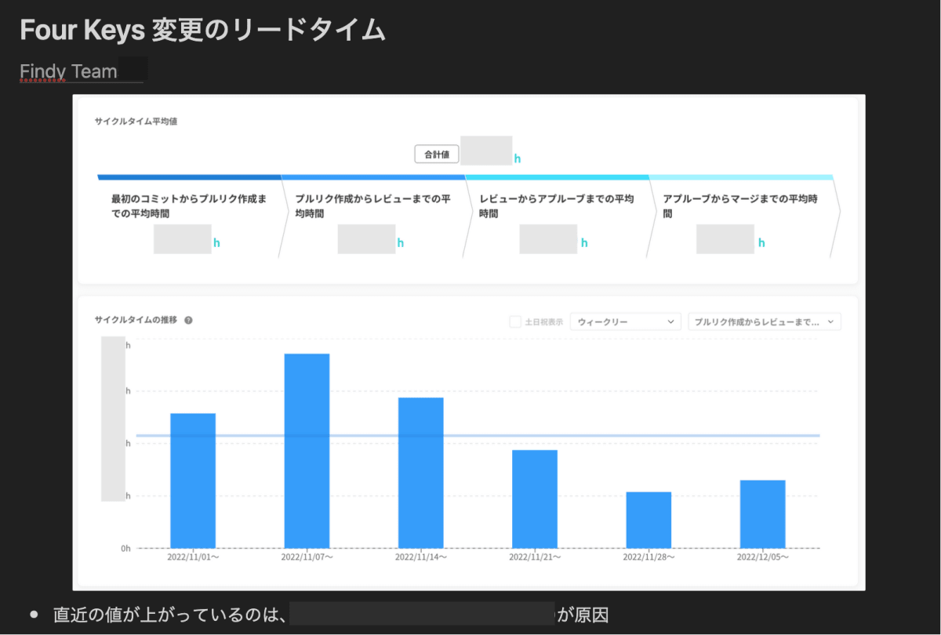Click the bar for week 2022/11/28〜

pyautogui.click(x=649, y=520)
